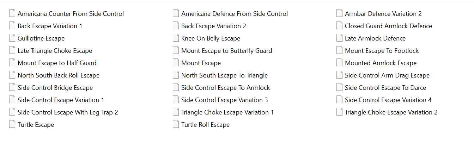Open North South Escape To Triangle
This screenshot has width=474, height=143.
click(x=224, y=75)
